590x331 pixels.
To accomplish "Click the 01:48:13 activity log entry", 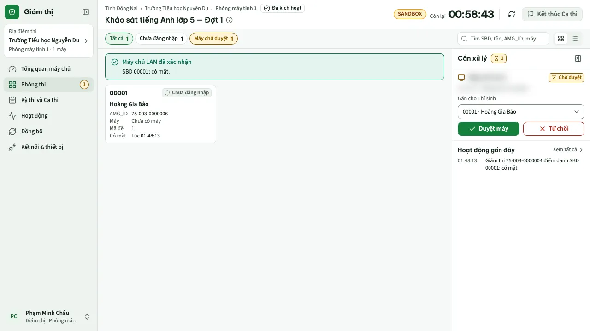I will (521, 164).
